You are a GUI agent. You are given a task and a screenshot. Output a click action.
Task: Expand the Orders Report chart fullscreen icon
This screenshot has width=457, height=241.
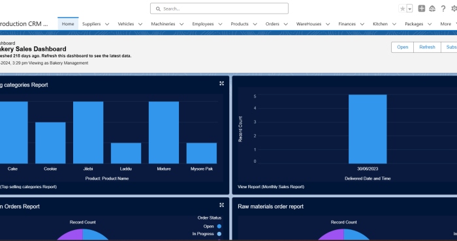point(221,205)
